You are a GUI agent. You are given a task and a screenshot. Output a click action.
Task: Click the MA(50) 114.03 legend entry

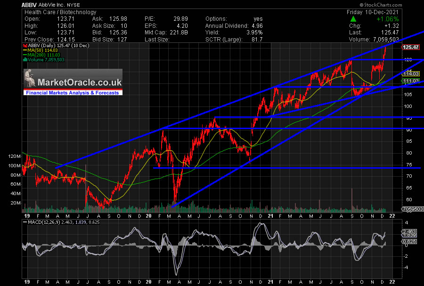(x=41, y=50)
